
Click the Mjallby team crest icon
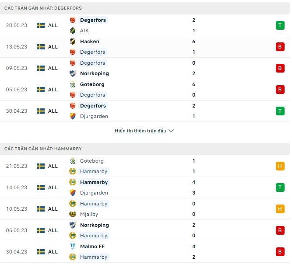point(73,214)
